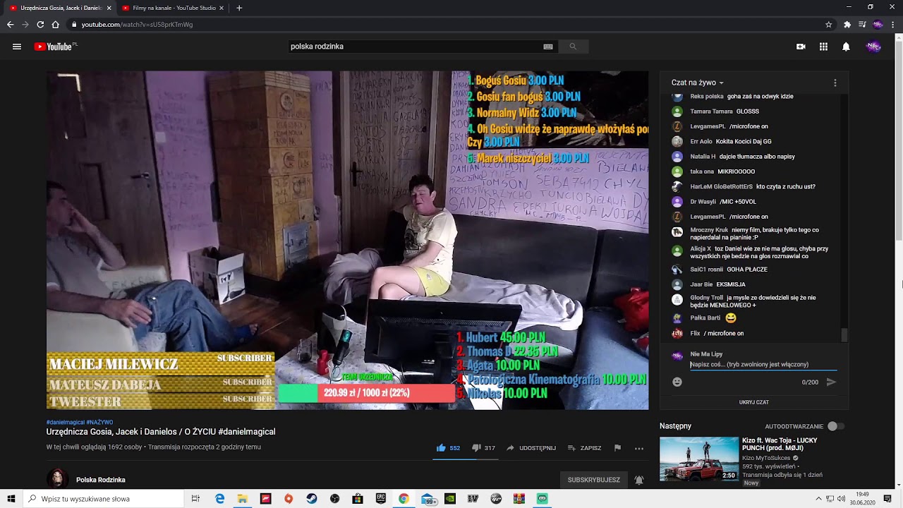Click the subscription notification bell

click(639, 480)
